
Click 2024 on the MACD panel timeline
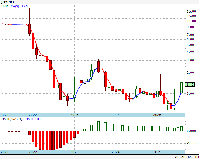[x=116, y=152]
